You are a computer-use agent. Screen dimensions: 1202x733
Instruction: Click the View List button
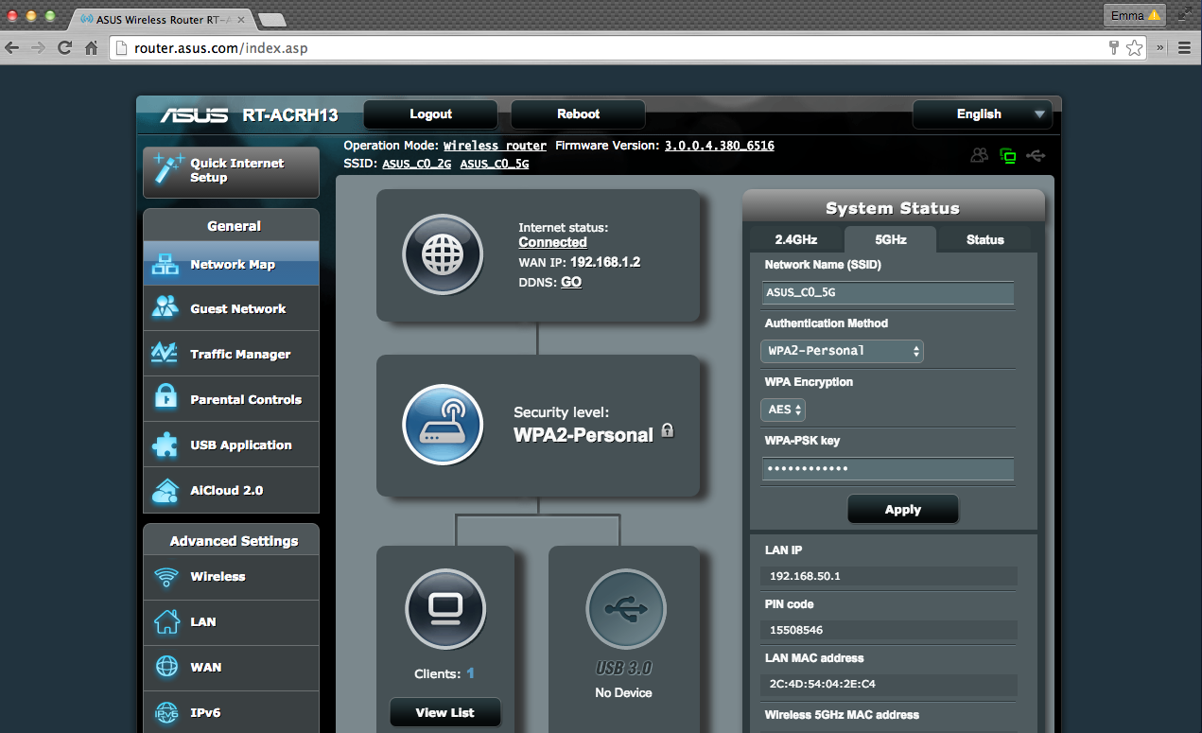coord(445,713)
